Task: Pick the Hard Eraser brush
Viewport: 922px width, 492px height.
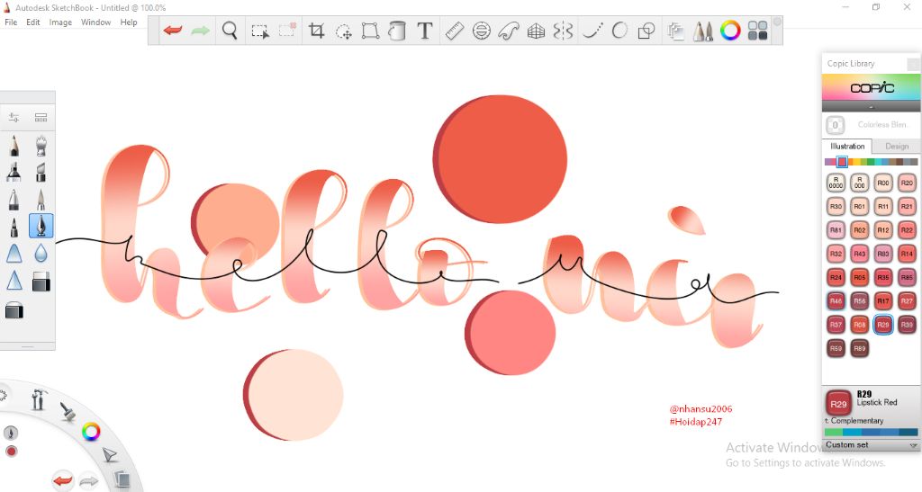Action: pos(41,282)
